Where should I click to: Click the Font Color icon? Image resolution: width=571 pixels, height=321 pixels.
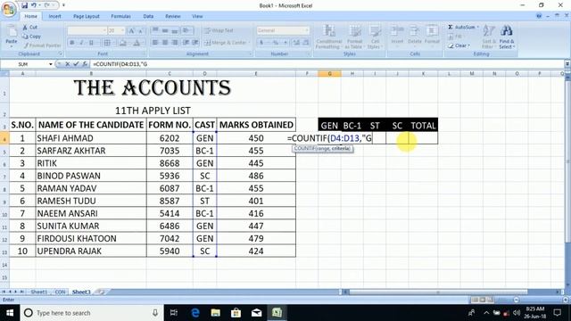pyautogui.click(x=137, y=43)
